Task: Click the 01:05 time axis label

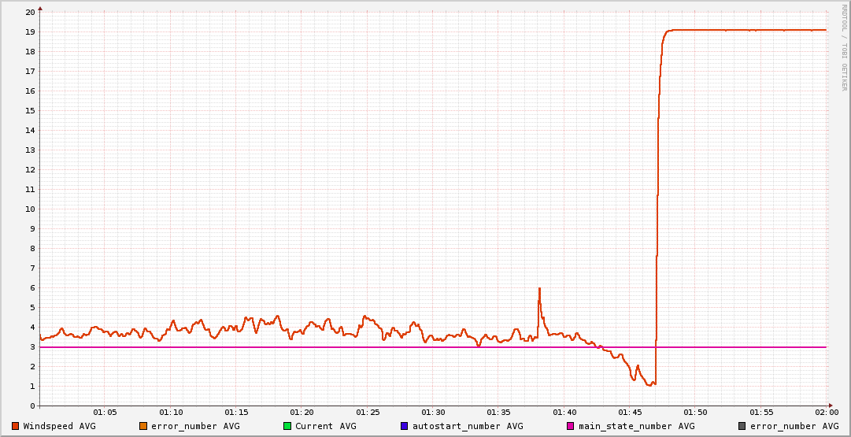Action: coord(105,413)
